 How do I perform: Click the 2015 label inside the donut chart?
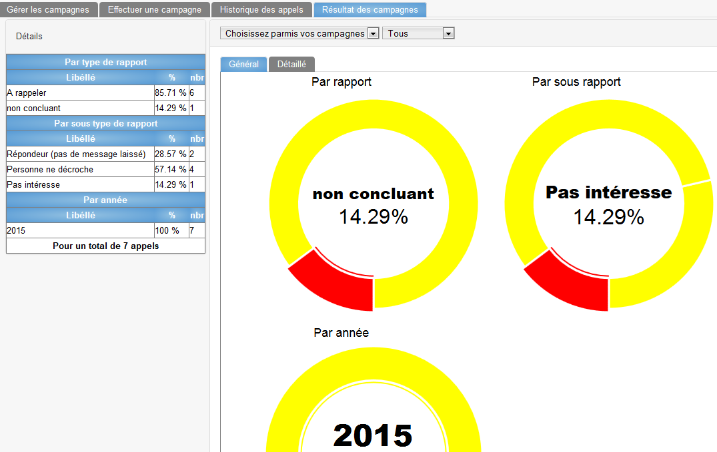[x=373, y=435]
